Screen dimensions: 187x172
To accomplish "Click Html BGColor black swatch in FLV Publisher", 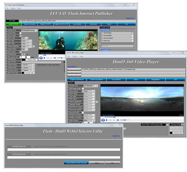I will pos(23,60).
